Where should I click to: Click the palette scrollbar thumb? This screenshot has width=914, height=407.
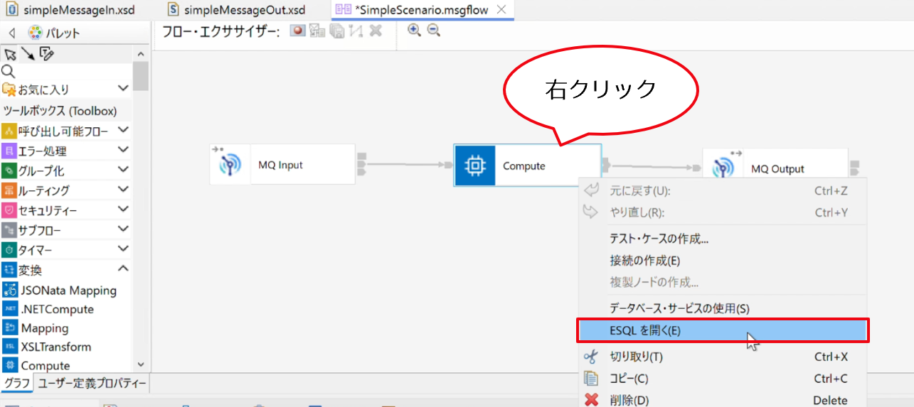tap(140, 75)
